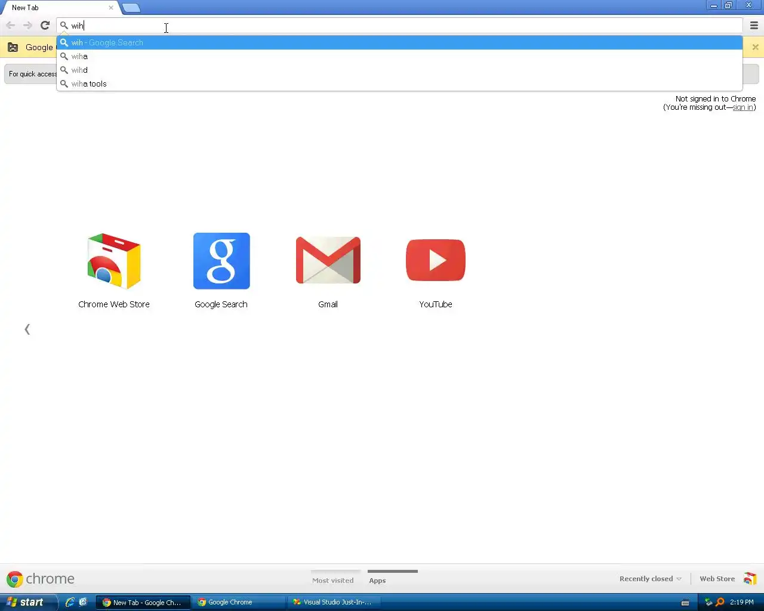764x611 pixels.
Task: Dismiss the yellow infobar with its X
Action: [755, 47]
